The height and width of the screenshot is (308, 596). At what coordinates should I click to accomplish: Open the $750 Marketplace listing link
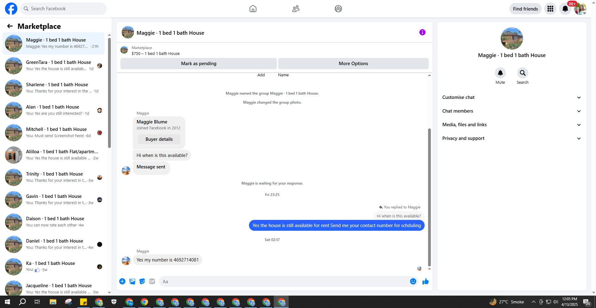pos(156,53)
